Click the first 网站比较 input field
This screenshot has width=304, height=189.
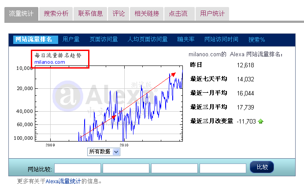click(x=78, y=168)
